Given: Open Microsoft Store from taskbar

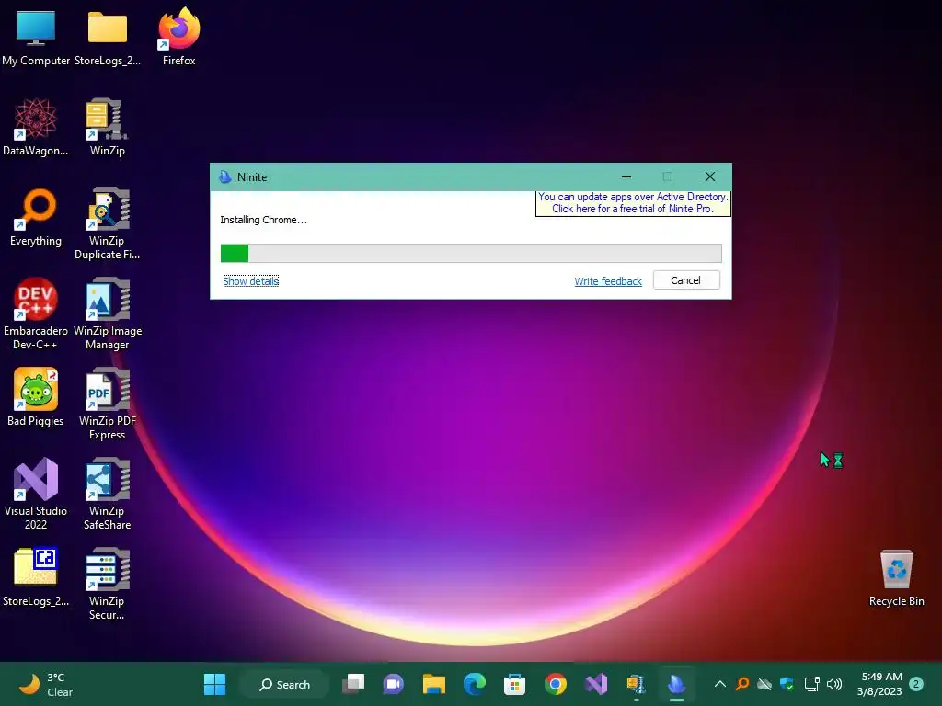Looking at the screenshot, I should pyautogui.click(x=515, y=684).
